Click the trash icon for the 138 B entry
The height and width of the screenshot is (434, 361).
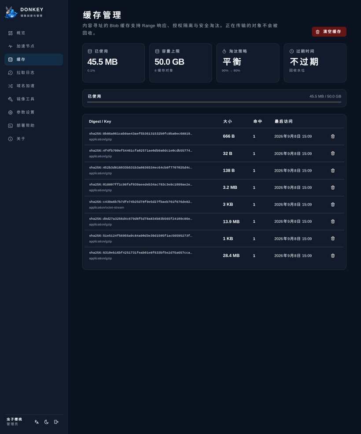(x=333, y=171)
